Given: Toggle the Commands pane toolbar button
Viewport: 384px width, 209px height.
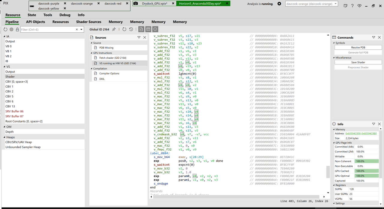Looking at the screenshot, I should 148,29.
